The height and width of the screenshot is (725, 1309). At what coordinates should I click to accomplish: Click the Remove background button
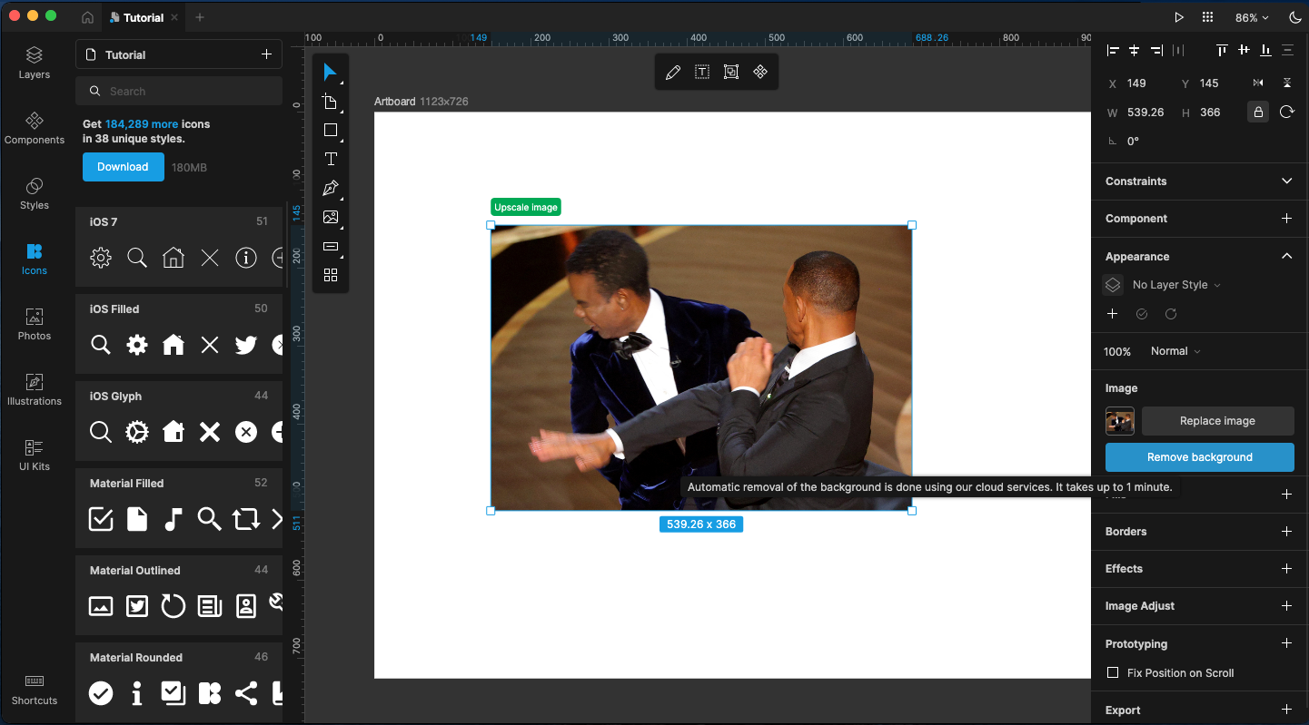pyautogui.click(x=1199, y=457)
